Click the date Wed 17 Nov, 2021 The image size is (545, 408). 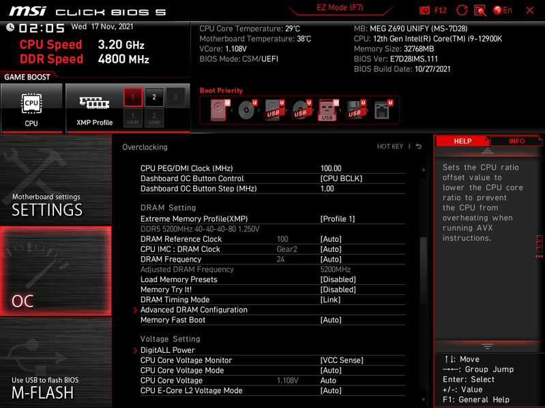point(102,27)
